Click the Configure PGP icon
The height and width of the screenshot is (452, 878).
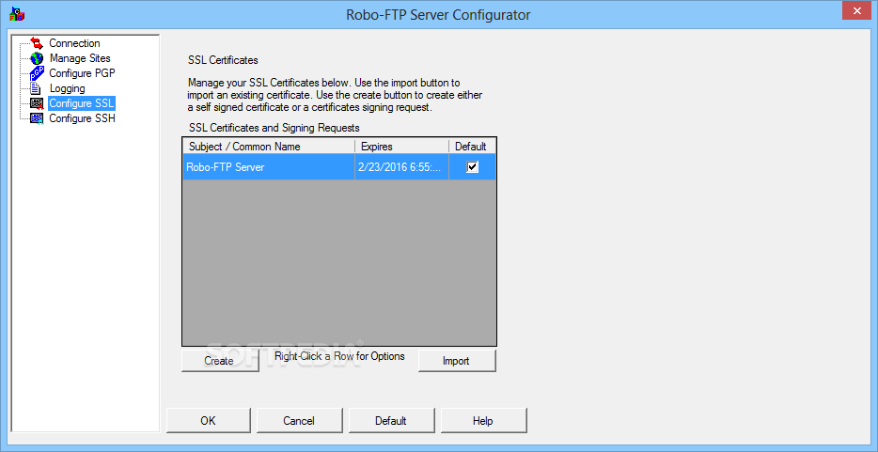pyautogui.click(x=37, y=73)
